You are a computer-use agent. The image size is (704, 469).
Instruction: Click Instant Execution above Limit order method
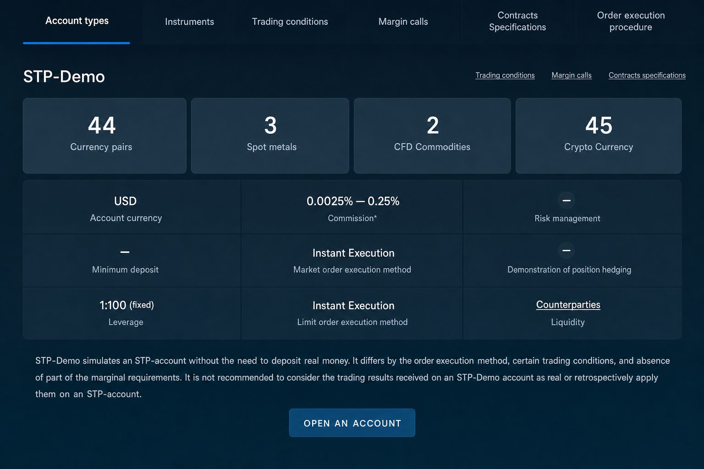click(x=353, y=305)
